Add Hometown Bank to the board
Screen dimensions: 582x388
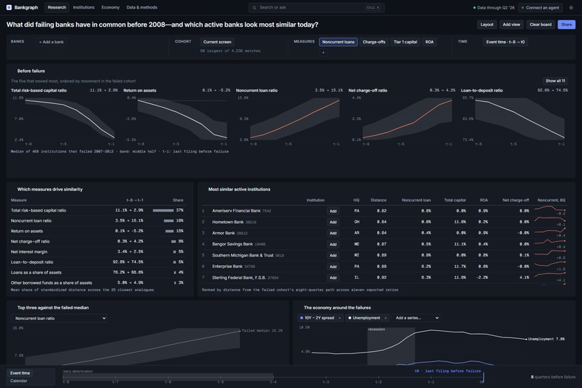(x=333, y=222)
